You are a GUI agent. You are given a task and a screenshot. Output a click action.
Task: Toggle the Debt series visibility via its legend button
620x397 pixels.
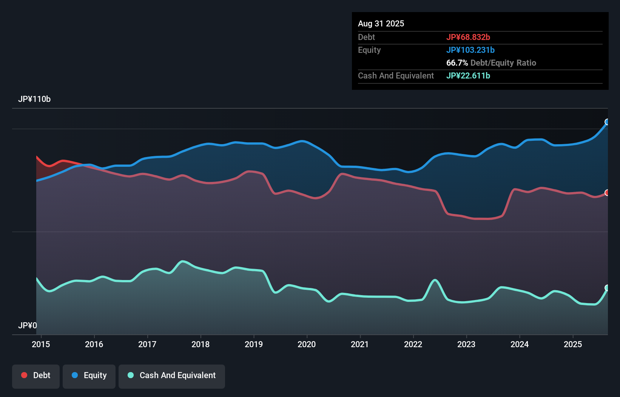tap(36, 375)
